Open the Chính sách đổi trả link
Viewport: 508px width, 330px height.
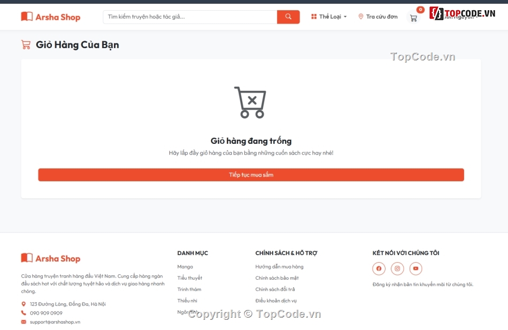pyautogui.click(x=275, y=289)
